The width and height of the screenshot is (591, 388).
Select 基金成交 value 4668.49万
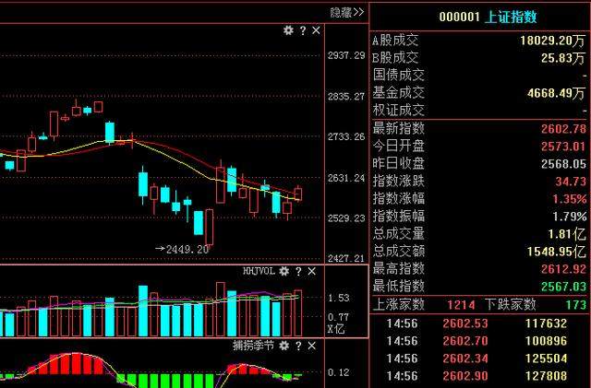coord(557,93)
